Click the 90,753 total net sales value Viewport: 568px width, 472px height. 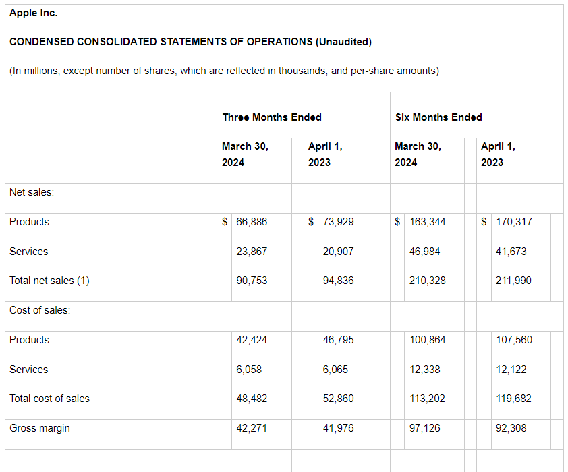click(x=252, y=281)
